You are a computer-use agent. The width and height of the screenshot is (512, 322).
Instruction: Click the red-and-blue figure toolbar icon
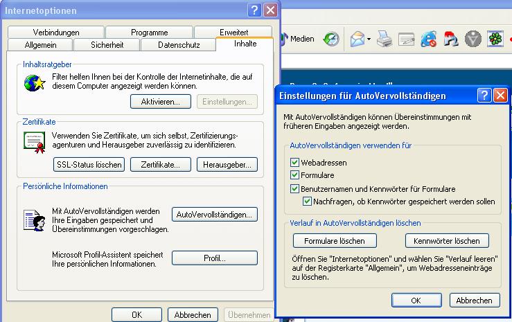pyautogui.click(x=450, y=39)
